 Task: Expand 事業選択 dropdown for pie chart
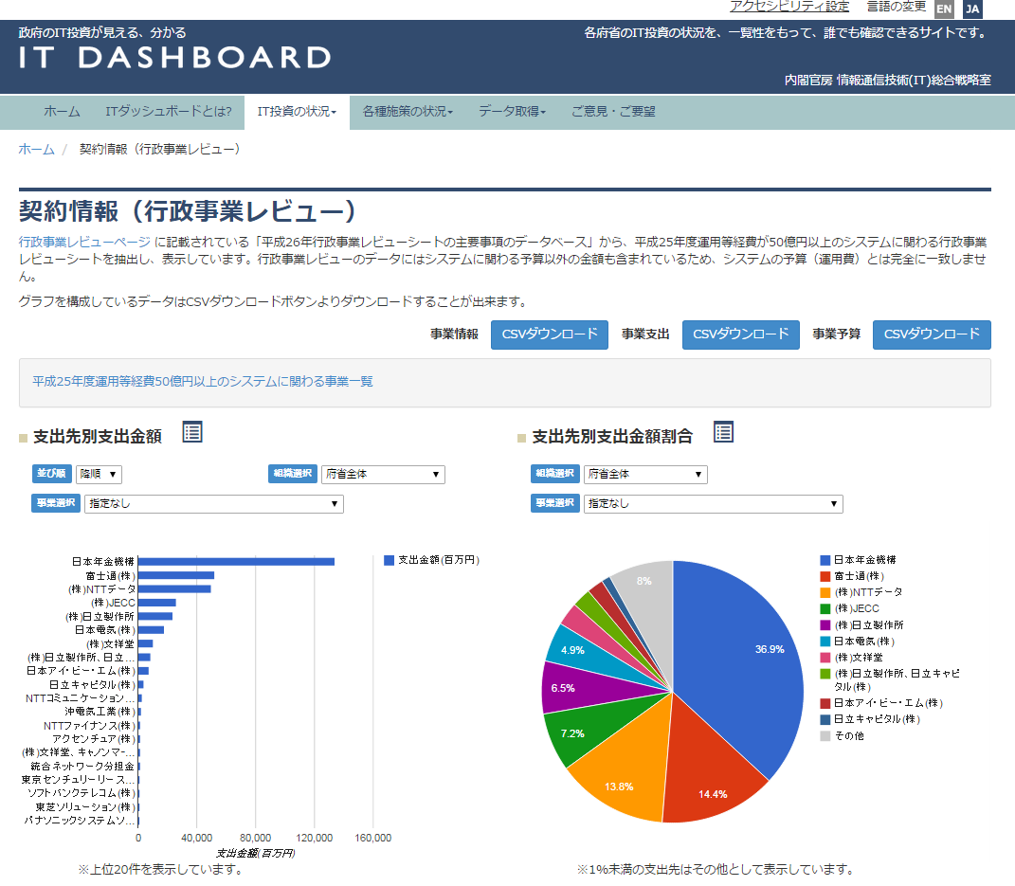[x=713, y=504]
